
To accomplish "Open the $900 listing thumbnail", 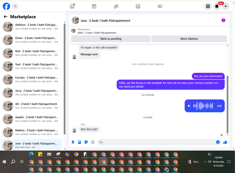I will pyautogui.click(x=73, y=31).
